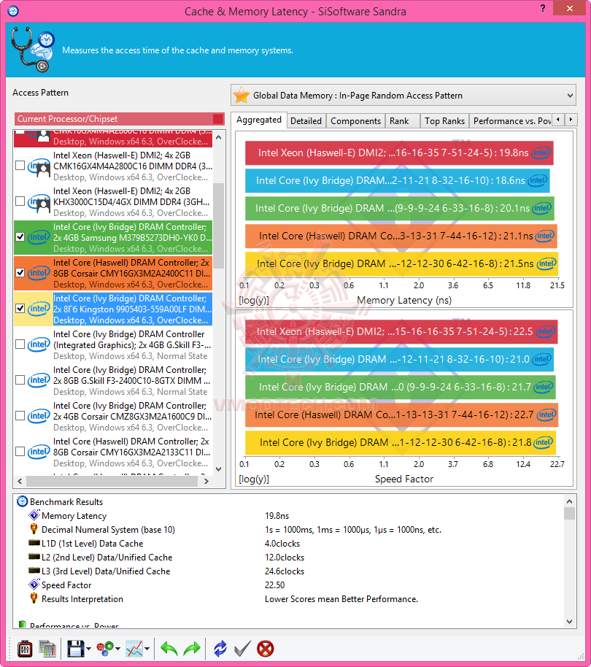Click the processor list scroll right arrow
The width and height of the screenshot is (591, 667).
pyautogui.click(x=206, y=481)
